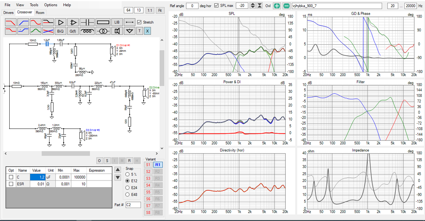Switch to the Drivers tab
Viewport: 425px width, 221px height.
9,13
